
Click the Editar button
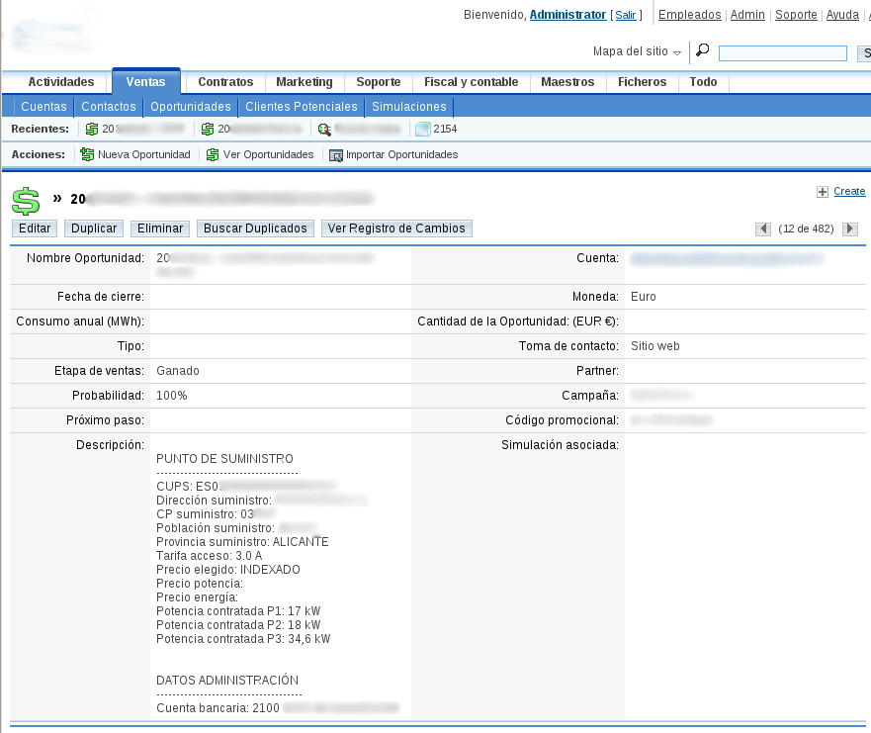[34, 228]
